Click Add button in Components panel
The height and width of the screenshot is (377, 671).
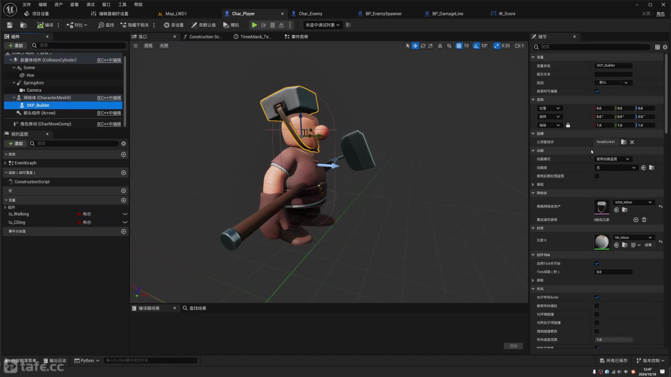(x=16, y=46)
